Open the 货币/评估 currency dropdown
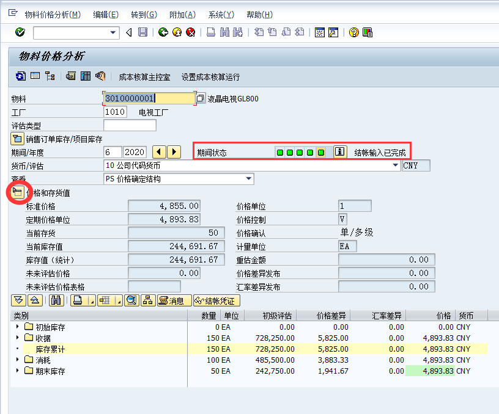 pos(394,165)
